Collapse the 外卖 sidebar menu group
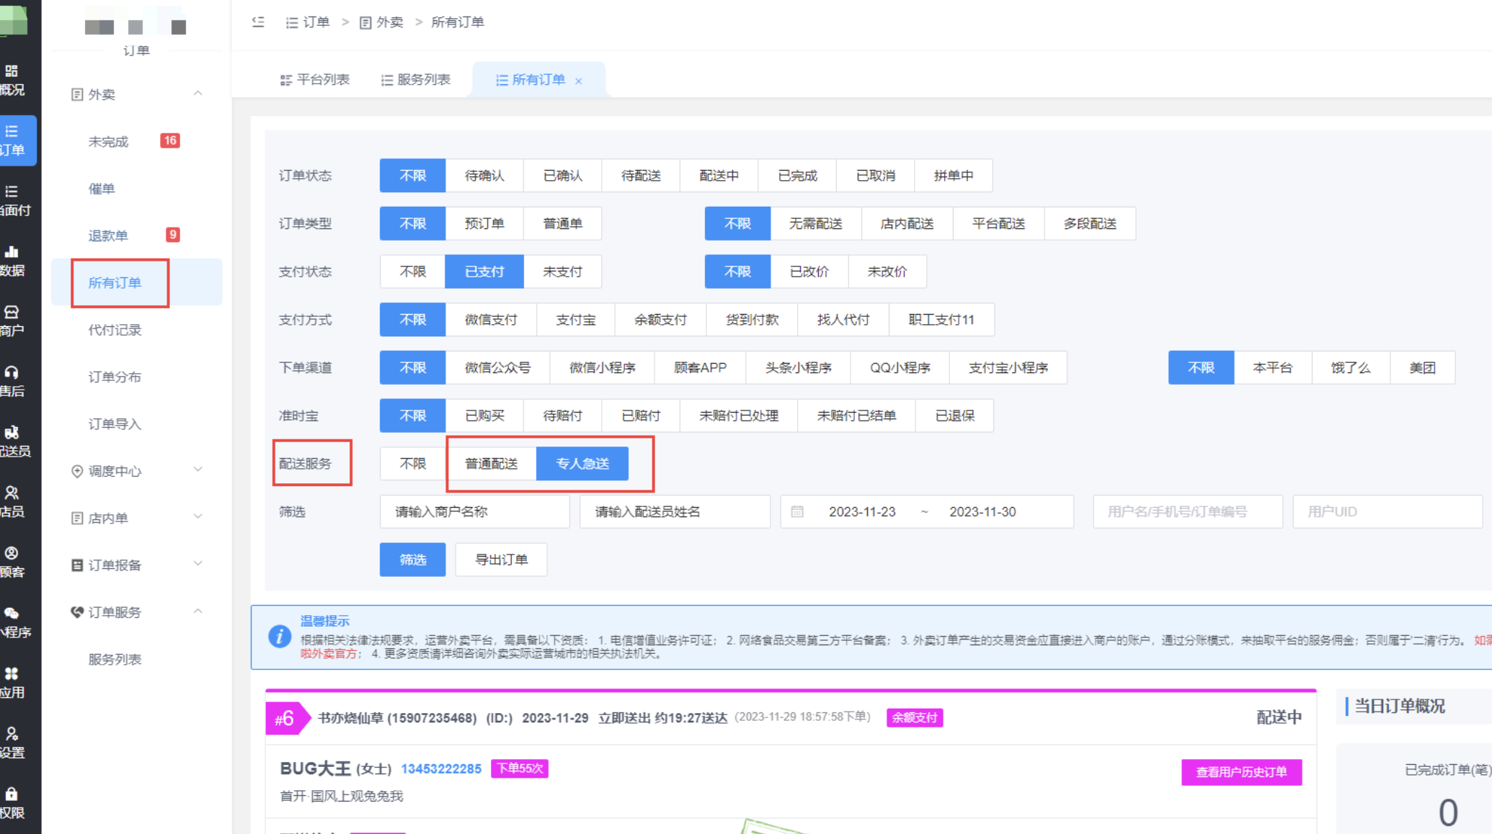The height and width of the screenshot is (834, 1492). tap(197, 94)
